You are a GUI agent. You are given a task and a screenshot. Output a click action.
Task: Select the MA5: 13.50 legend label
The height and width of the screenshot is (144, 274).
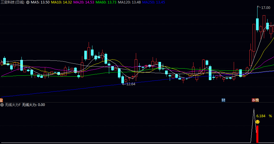coord(40,2)
